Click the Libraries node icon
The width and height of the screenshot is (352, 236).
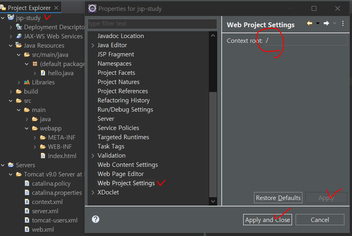[27, 82]
